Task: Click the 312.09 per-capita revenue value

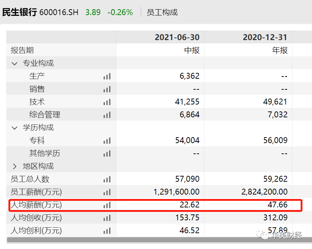Action: click(x=275, y=217)
